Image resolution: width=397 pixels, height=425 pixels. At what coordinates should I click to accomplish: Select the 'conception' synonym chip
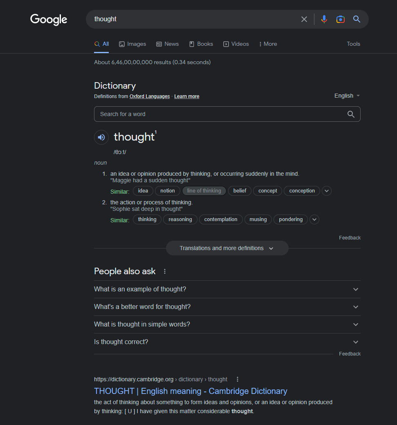tap(302, 191)
